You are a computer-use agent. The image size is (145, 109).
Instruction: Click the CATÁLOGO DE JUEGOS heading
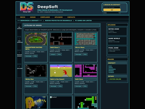pos(33,25)
